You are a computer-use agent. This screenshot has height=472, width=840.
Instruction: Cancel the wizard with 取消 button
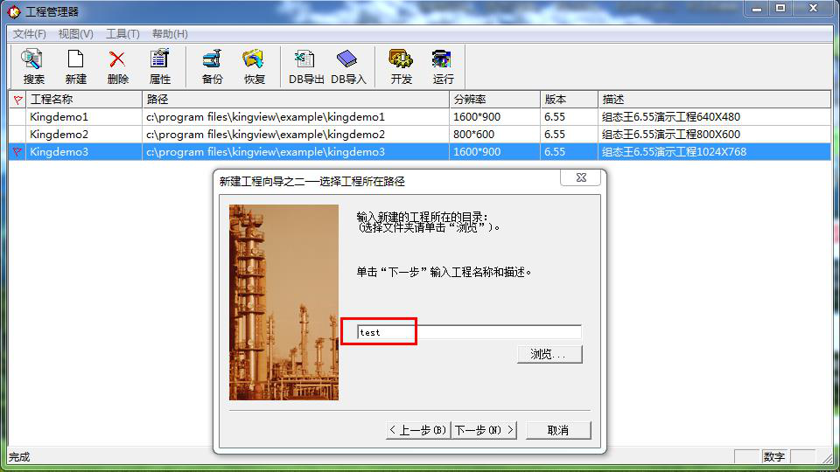(x=557, y=430)
